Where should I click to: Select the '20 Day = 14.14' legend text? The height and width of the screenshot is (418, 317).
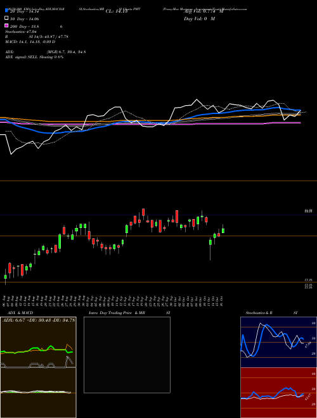(x=25, y=11)
